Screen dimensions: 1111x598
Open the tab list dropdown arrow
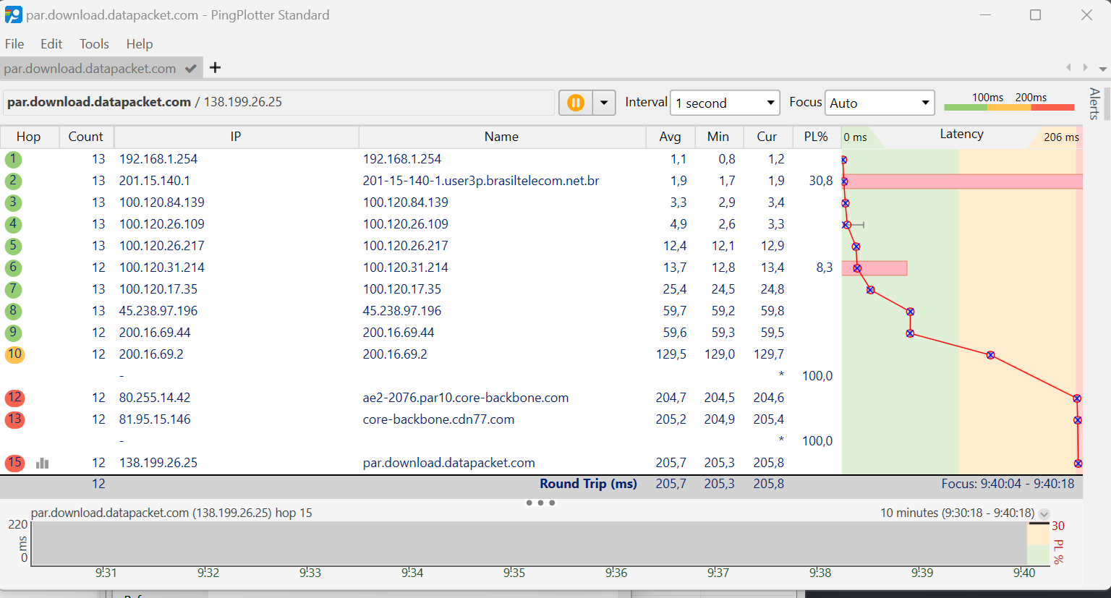pos(1102,69)
